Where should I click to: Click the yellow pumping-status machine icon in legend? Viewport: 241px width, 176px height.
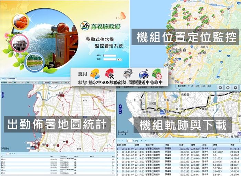click(x=95, y=74)
